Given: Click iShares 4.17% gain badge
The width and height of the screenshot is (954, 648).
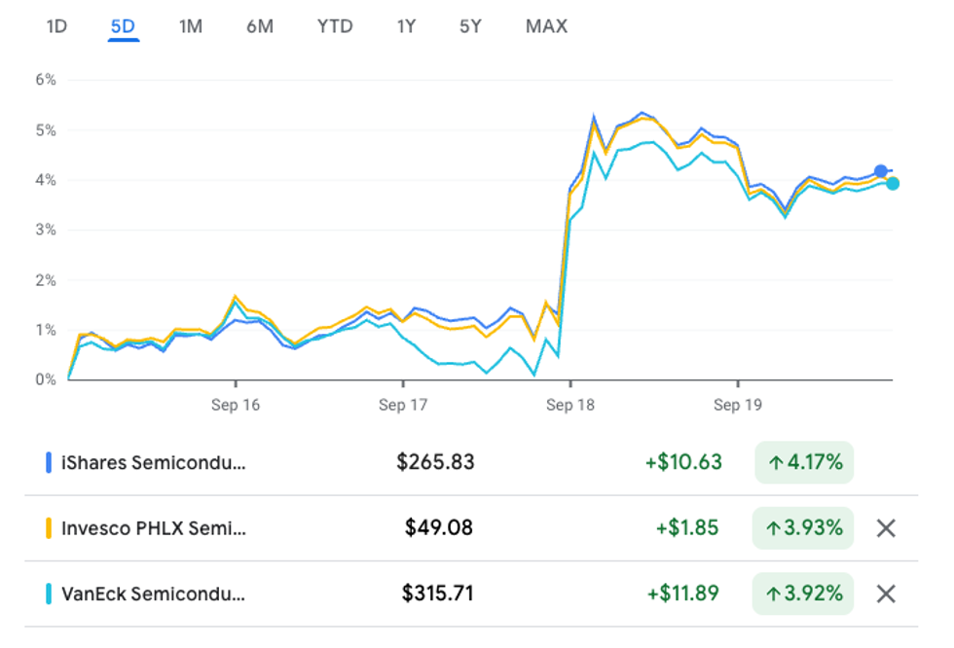Looking at the screenshot, I should [804, 463].
